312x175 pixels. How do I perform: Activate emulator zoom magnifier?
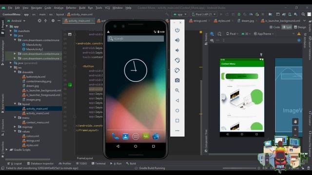click(177, 90)
